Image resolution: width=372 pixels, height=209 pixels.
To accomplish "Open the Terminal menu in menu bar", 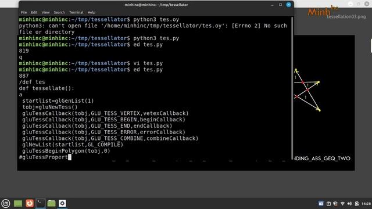I will [x=76, y=12].
